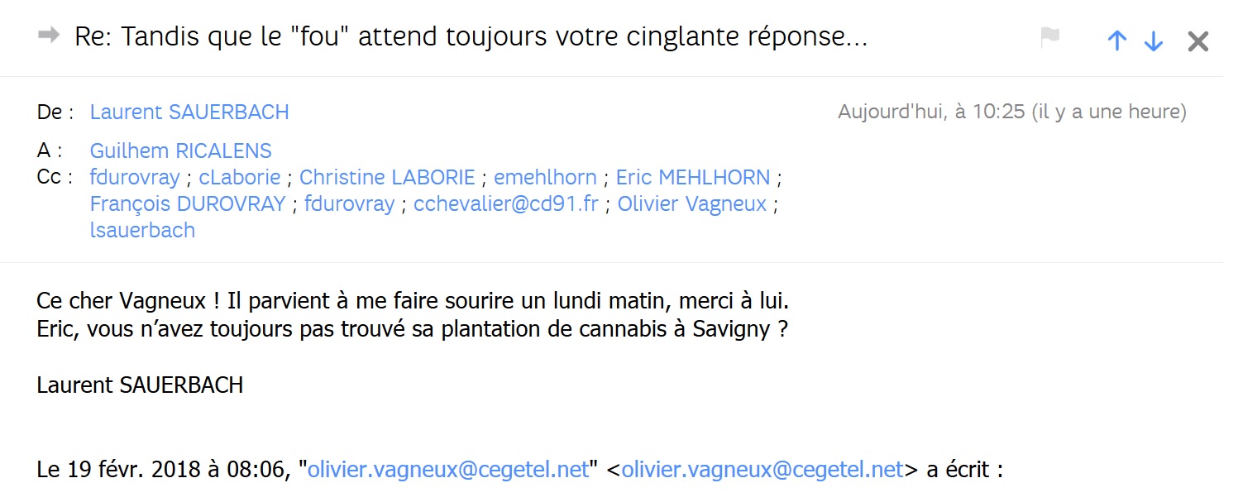Viewport: 1238px width, 502px height.
Task: Click cchevalier@cd91.fr address
Action: pos(506,203)
